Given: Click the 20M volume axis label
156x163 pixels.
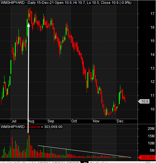Looking at the screenshot, I should click(151, 129).
